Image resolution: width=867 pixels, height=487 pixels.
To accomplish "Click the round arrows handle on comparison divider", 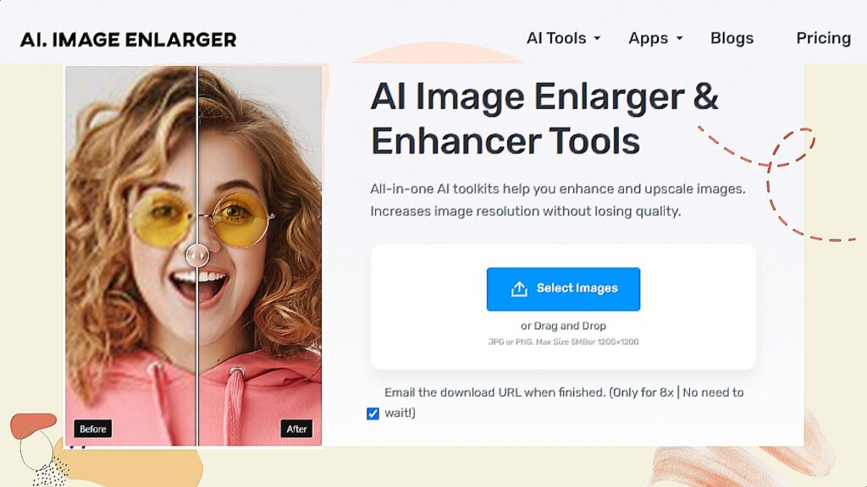I will pyautogui.click(x=197, y=254).
